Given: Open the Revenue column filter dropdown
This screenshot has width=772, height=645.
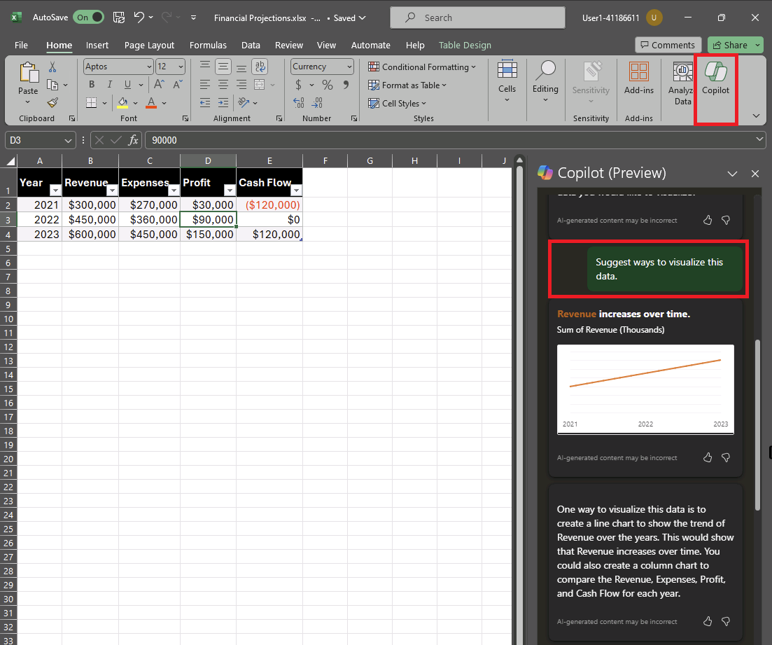Looking at the screenshot, I should 111,191.
